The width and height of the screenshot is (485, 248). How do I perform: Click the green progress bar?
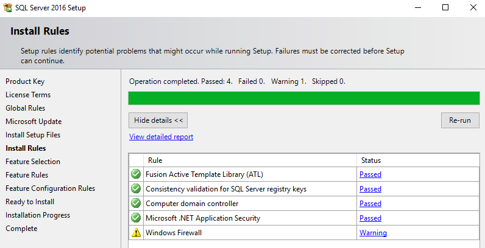(303, 98)
